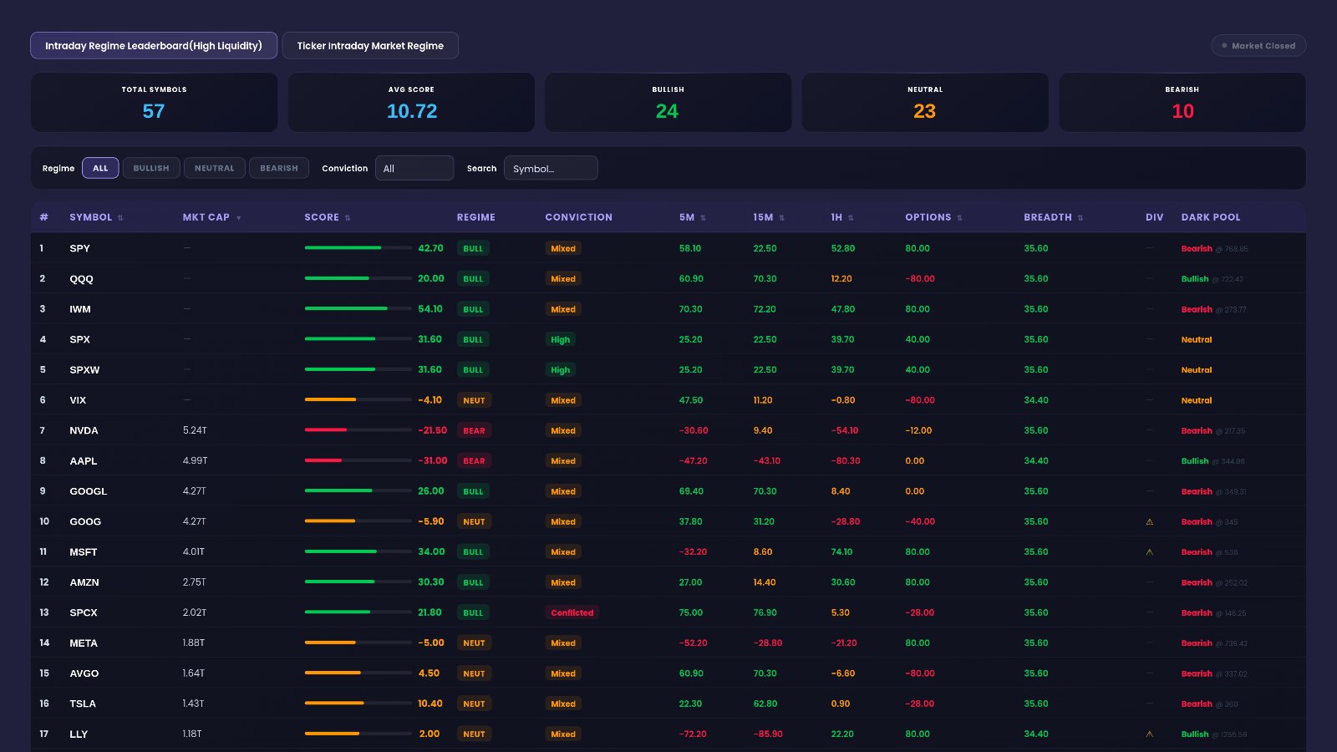Click the divergence warning icon on GOOG row
This screenshot has width=1337, height=752.
[1150, 521]
